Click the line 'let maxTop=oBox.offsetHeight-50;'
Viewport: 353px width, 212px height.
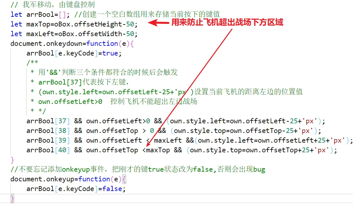point(74,24)
